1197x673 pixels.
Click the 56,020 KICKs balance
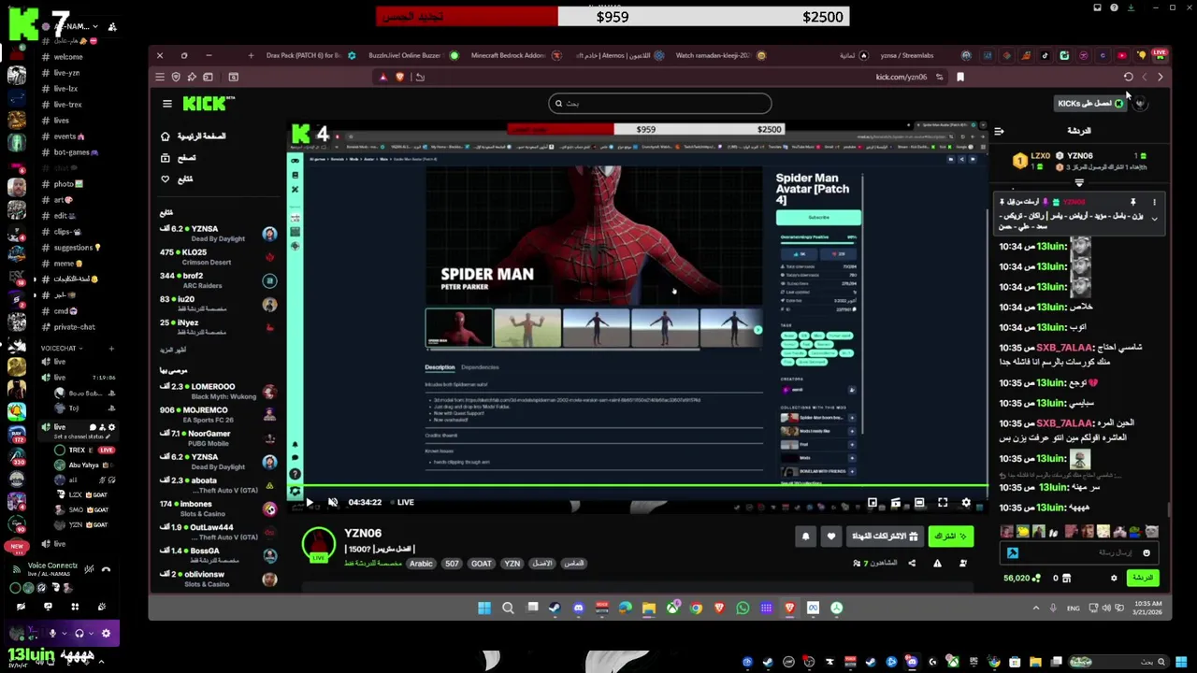pos(1021,579)
